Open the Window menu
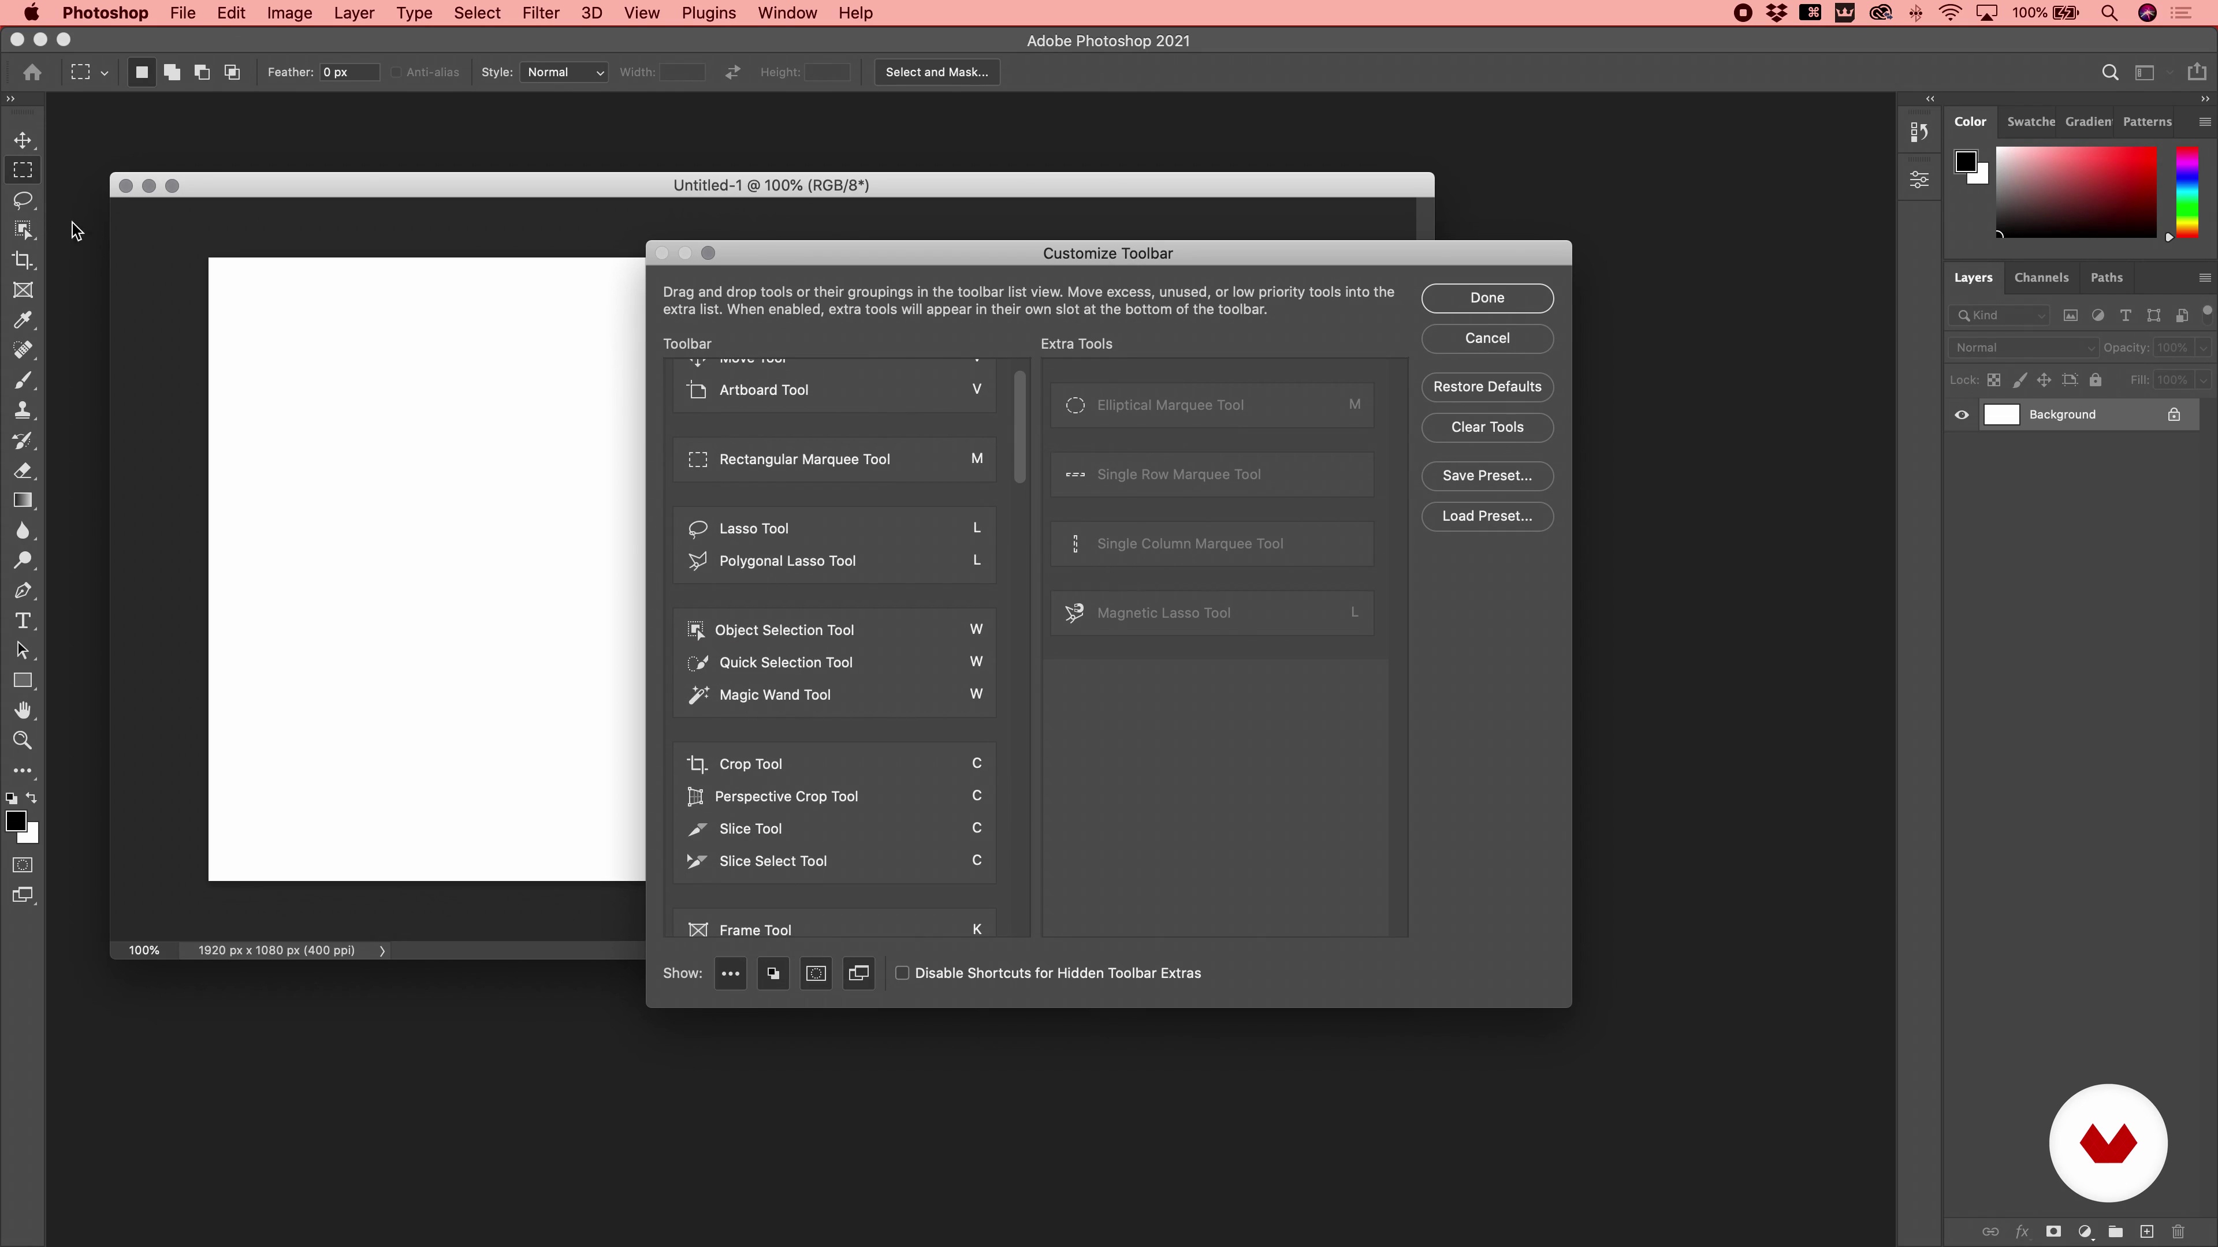Viewport: 2218px width, 1247px height. [787, 13]
